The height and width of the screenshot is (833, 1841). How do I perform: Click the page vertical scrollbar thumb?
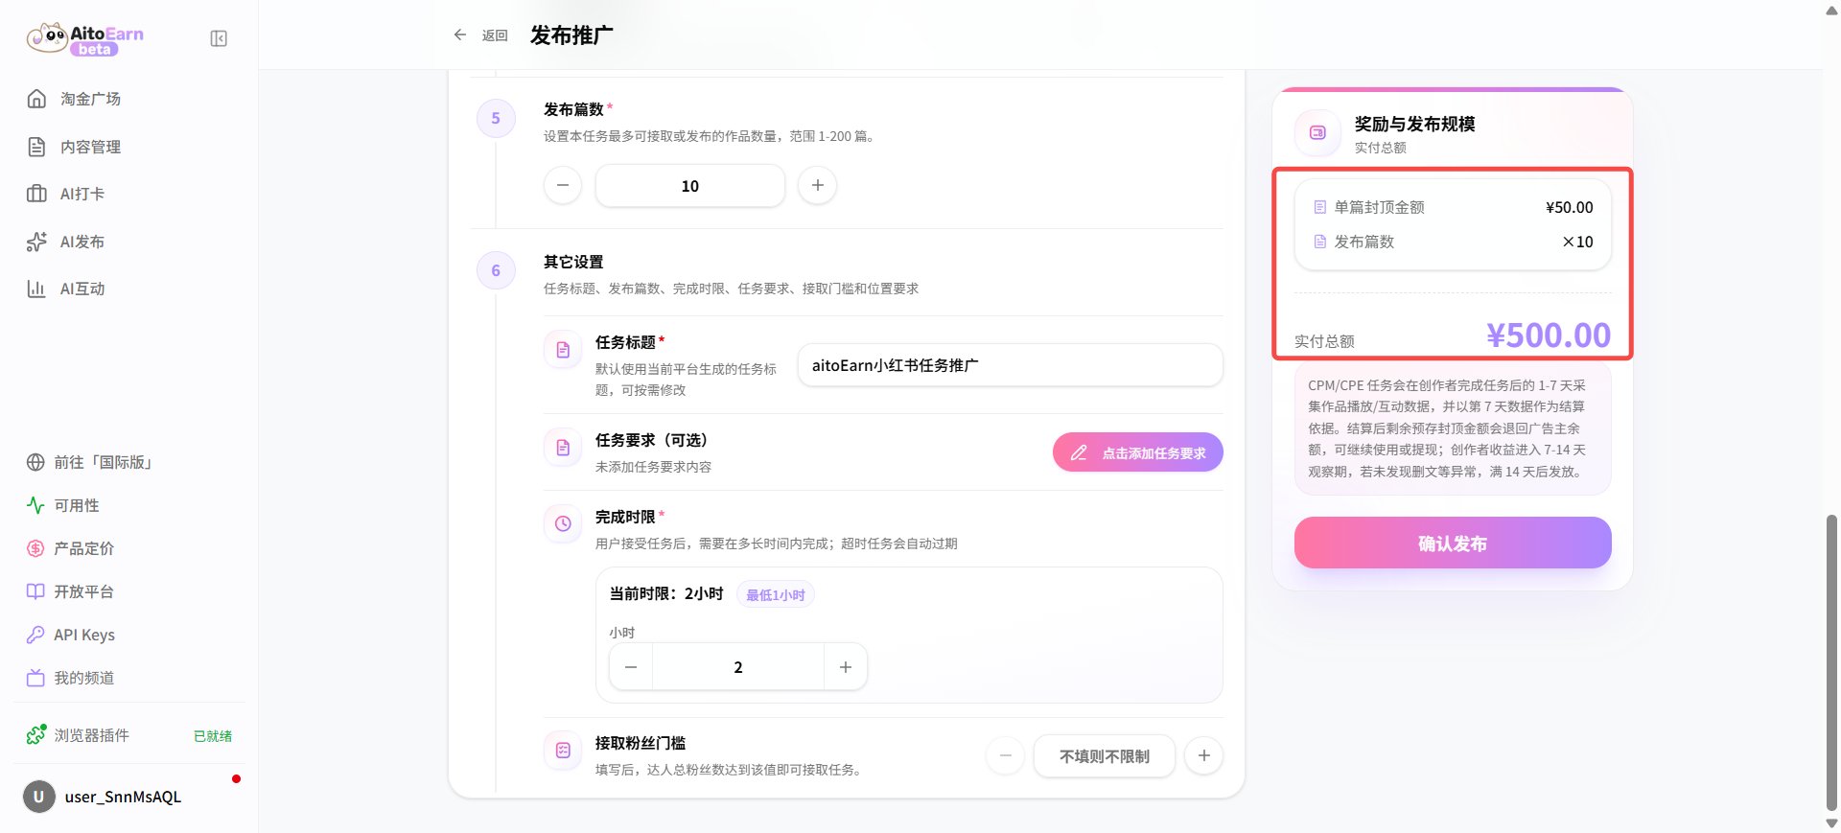(1831, 663)
